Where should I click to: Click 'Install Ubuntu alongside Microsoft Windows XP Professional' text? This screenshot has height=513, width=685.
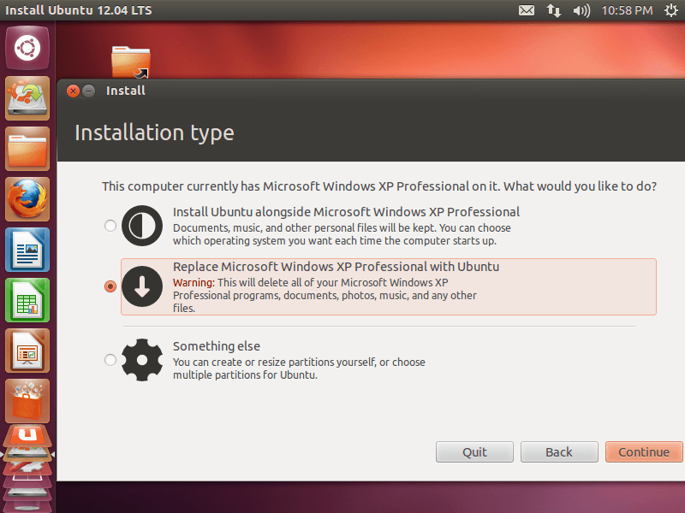(346, 212)
